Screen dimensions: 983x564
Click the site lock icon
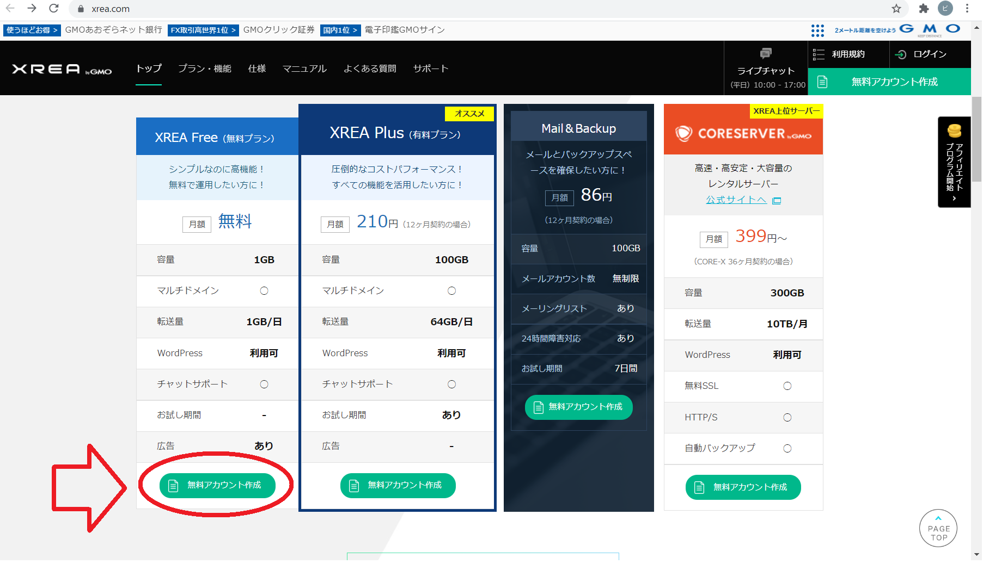click(81, 9)
